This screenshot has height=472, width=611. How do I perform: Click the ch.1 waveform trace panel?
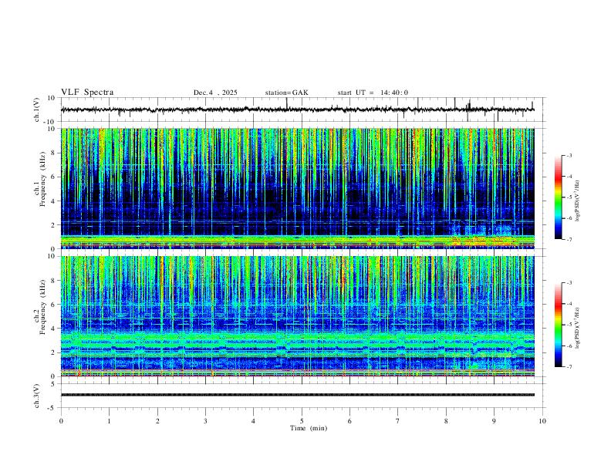tap(302, 110)
